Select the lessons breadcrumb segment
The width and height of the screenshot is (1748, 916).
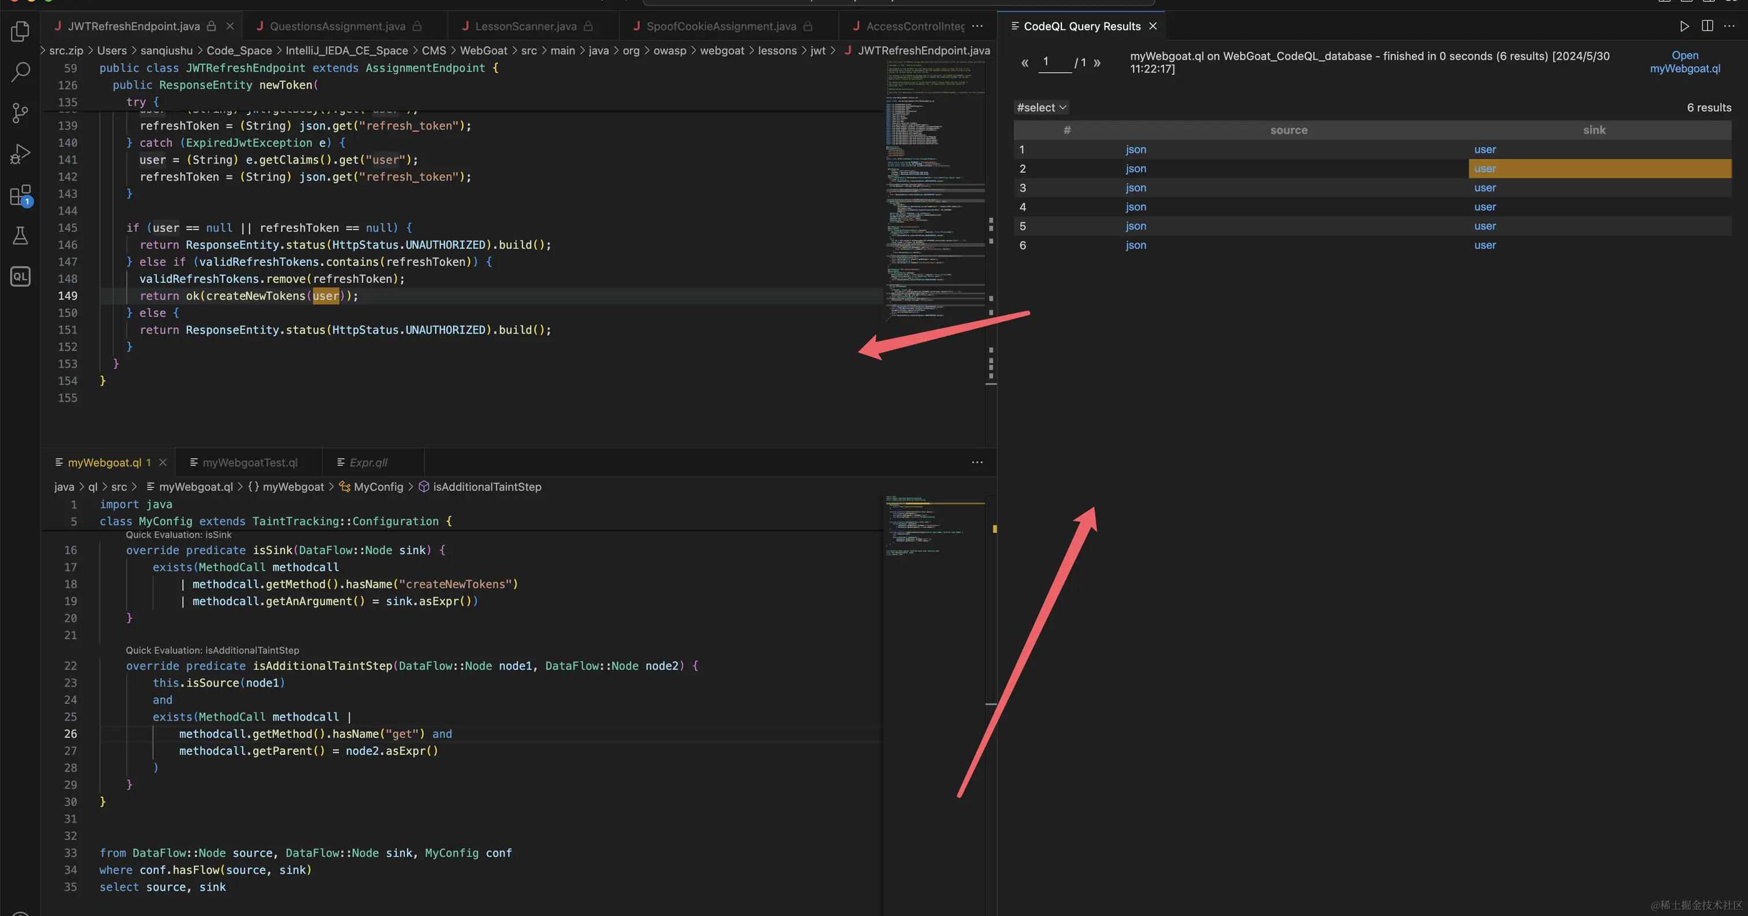click(777, 50)
